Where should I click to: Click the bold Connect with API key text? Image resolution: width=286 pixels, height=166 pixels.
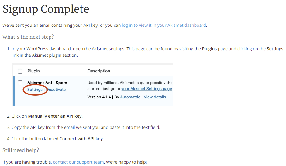[81, 139]
